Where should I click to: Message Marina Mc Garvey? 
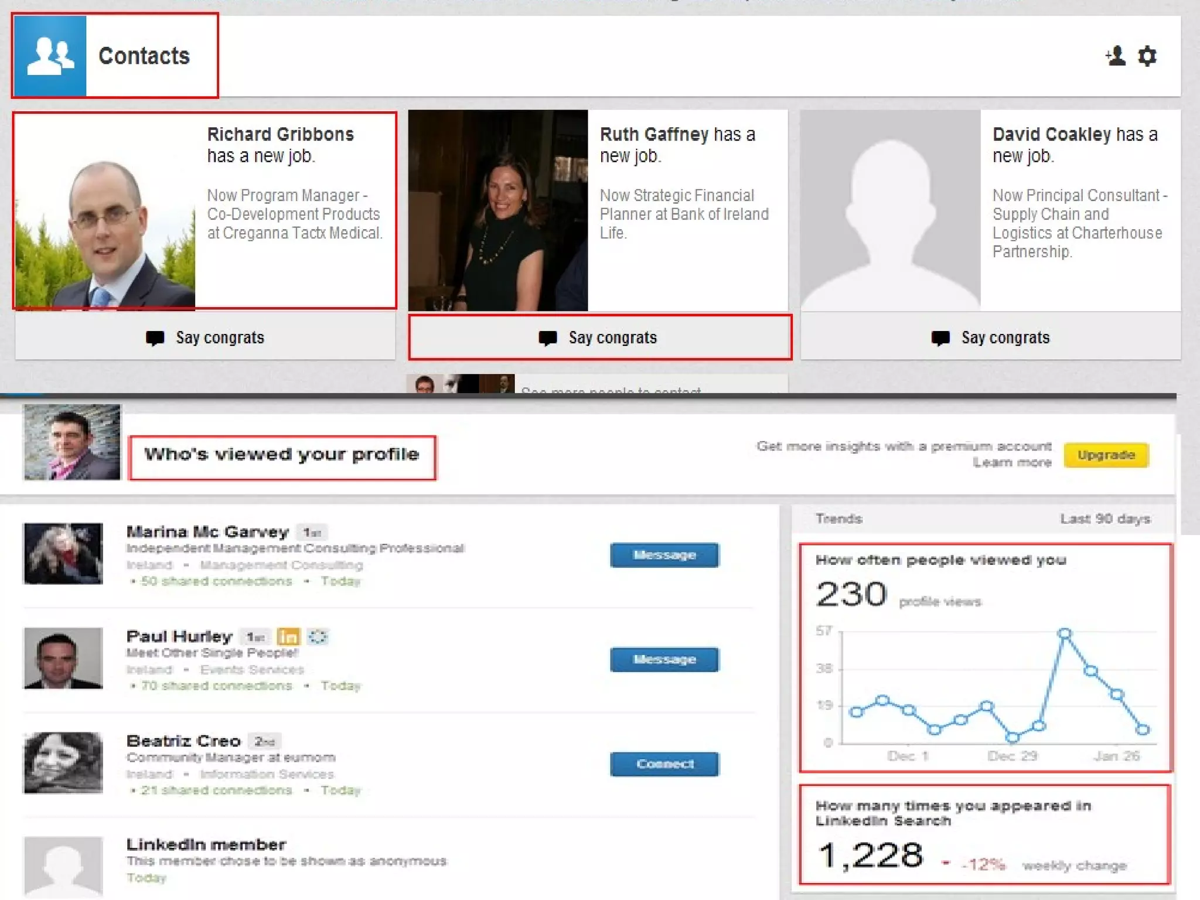click(664, 555)
